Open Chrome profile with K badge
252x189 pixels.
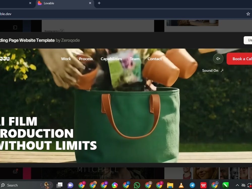pyautogui.click(x=126, y=185)
